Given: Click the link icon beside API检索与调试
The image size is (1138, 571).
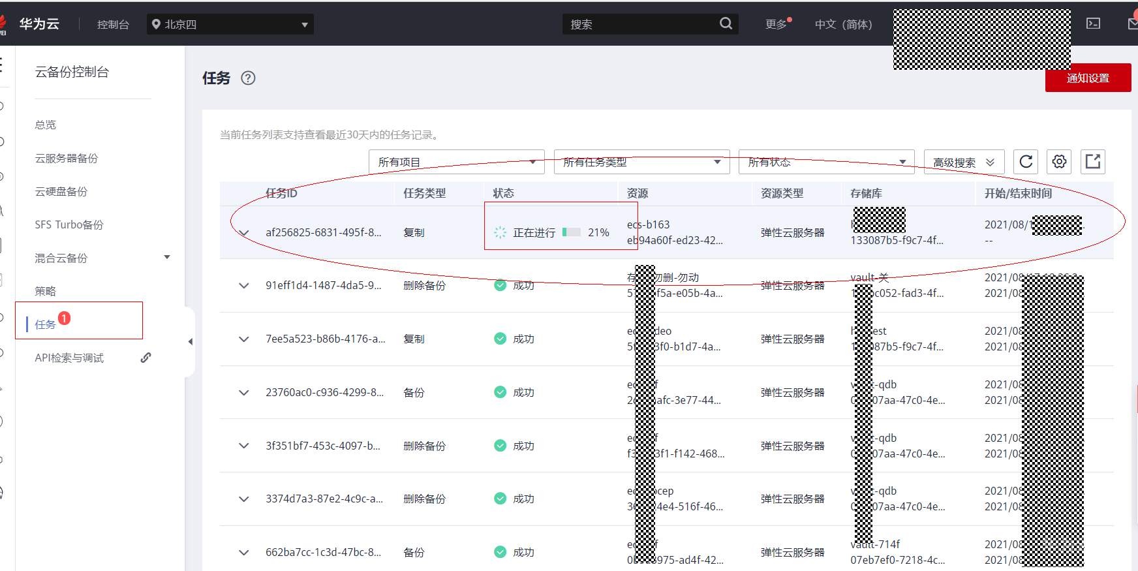Looking at the screenshot, I should pos(146,358).
